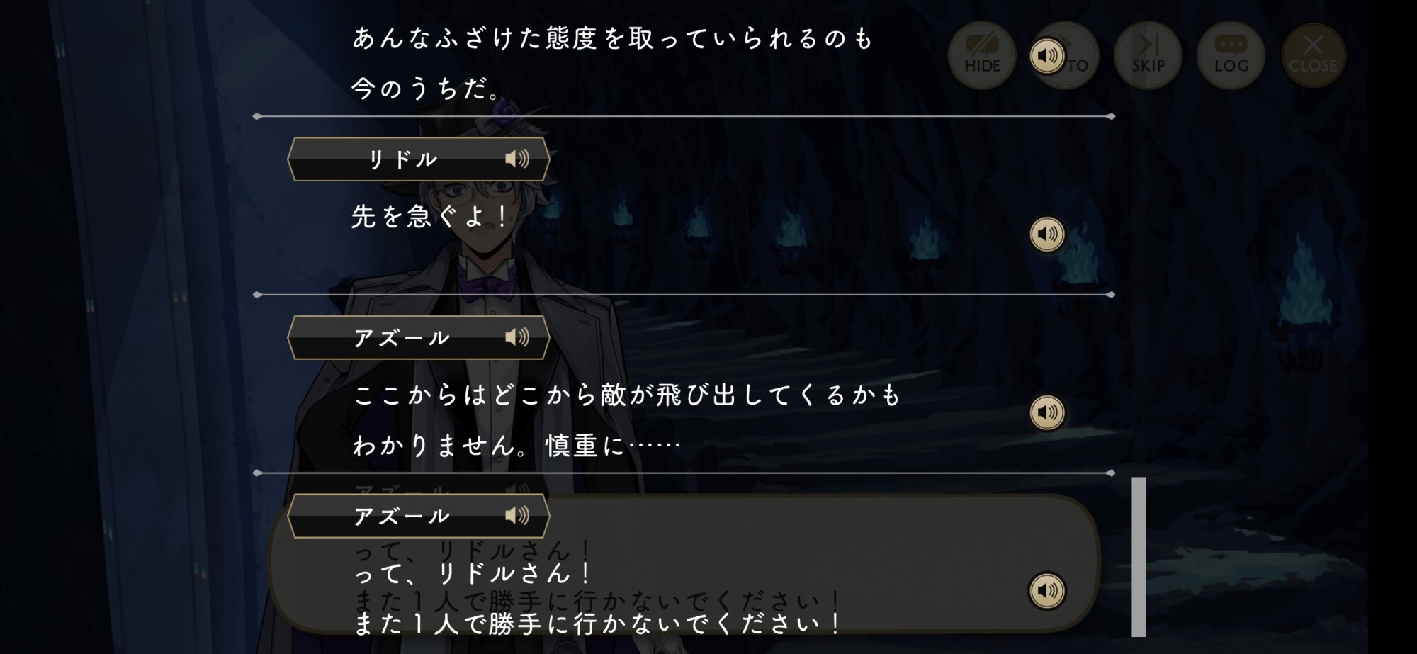1417x654 pixels.
Task: Click speaker icon in bottom アズール name plate
Action: click(517, 516)
